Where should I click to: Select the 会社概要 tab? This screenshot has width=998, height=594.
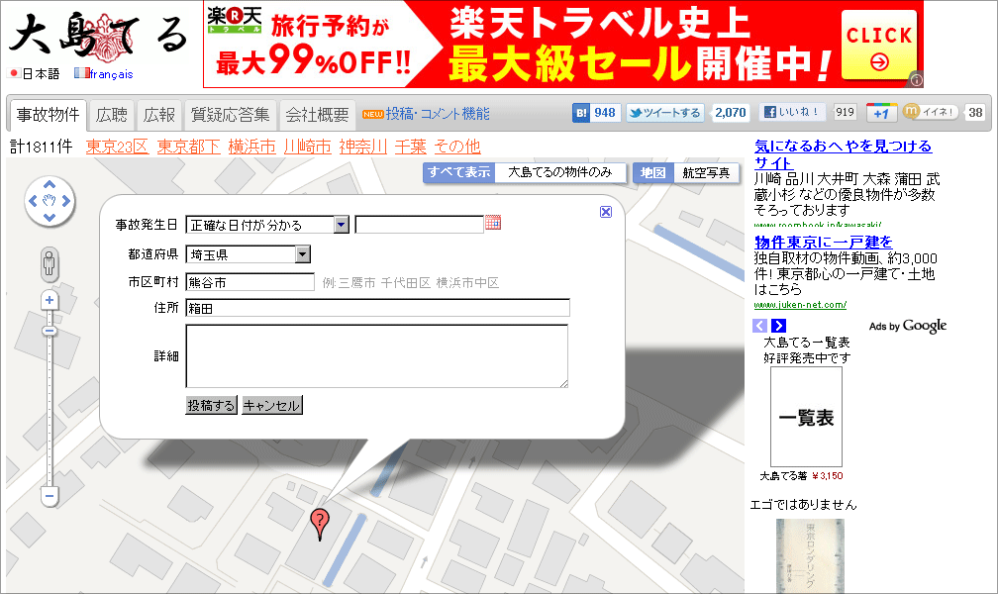[317, 115]
